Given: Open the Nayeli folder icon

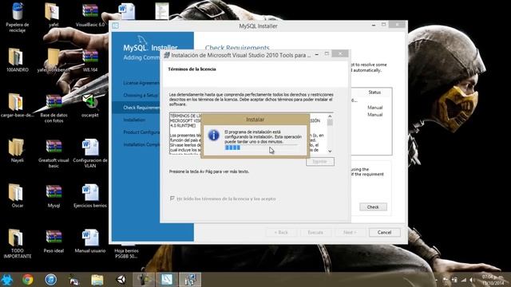Looking at the screenshot, I should click(x=18, y=151).
